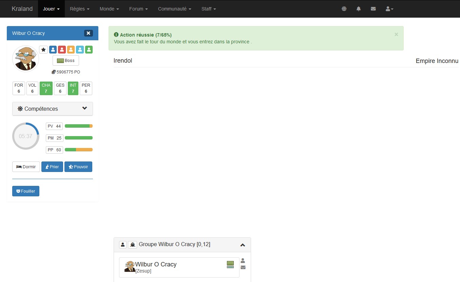Open messages envelope in top navbar
Viewport: 460px width, 282px height.
[x=373, y=9]
